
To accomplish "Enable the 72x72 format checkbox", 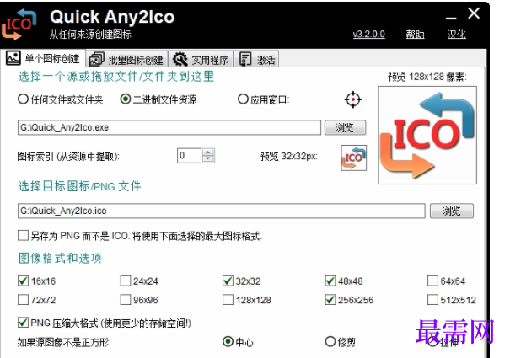I will [23, 300].
